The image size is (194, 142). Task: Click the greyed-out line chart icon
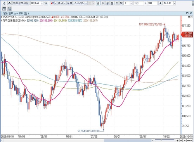pyautogui.click(x=90, y=3)
